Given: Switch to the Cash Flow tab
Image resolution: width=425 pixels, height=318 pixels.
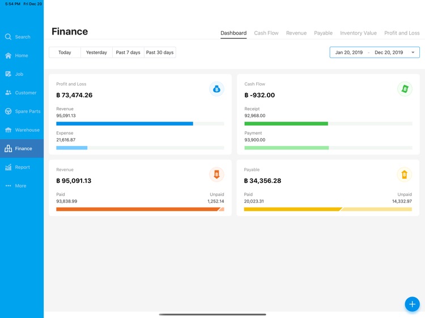Looking at the screenshot, I should coord(266,33).
